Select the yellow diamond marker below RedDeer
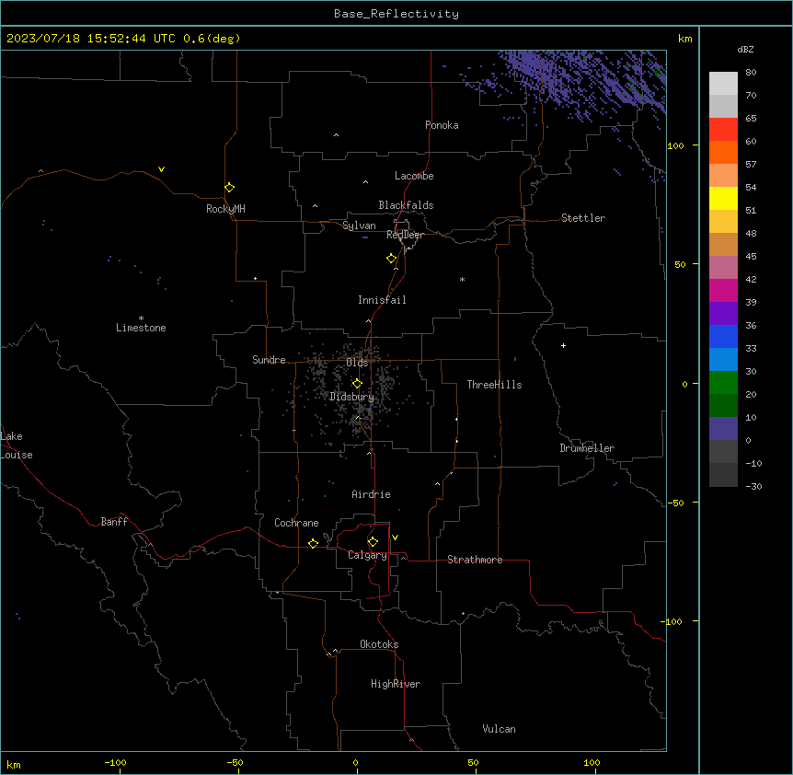 pyautogui.click(x=392, y=259)
